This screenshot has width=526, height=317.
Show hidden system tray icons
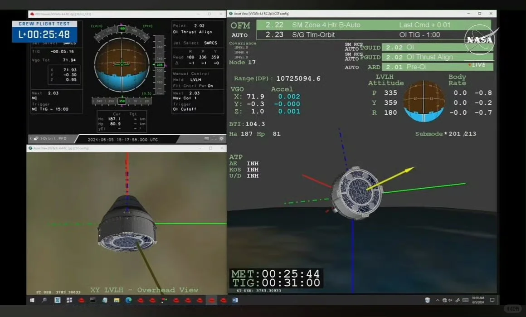(438, 300)
